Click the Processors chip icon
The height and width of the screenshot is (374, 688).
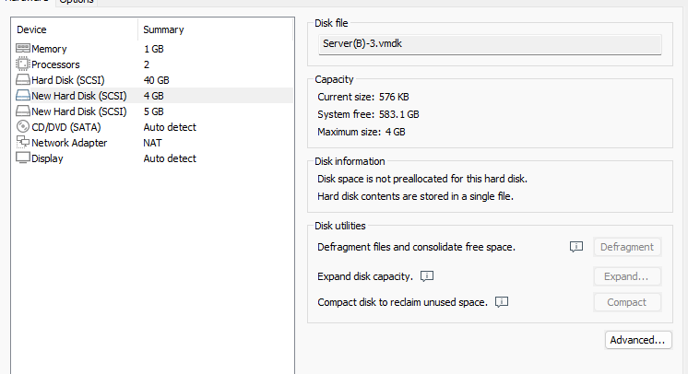point(23,64)
